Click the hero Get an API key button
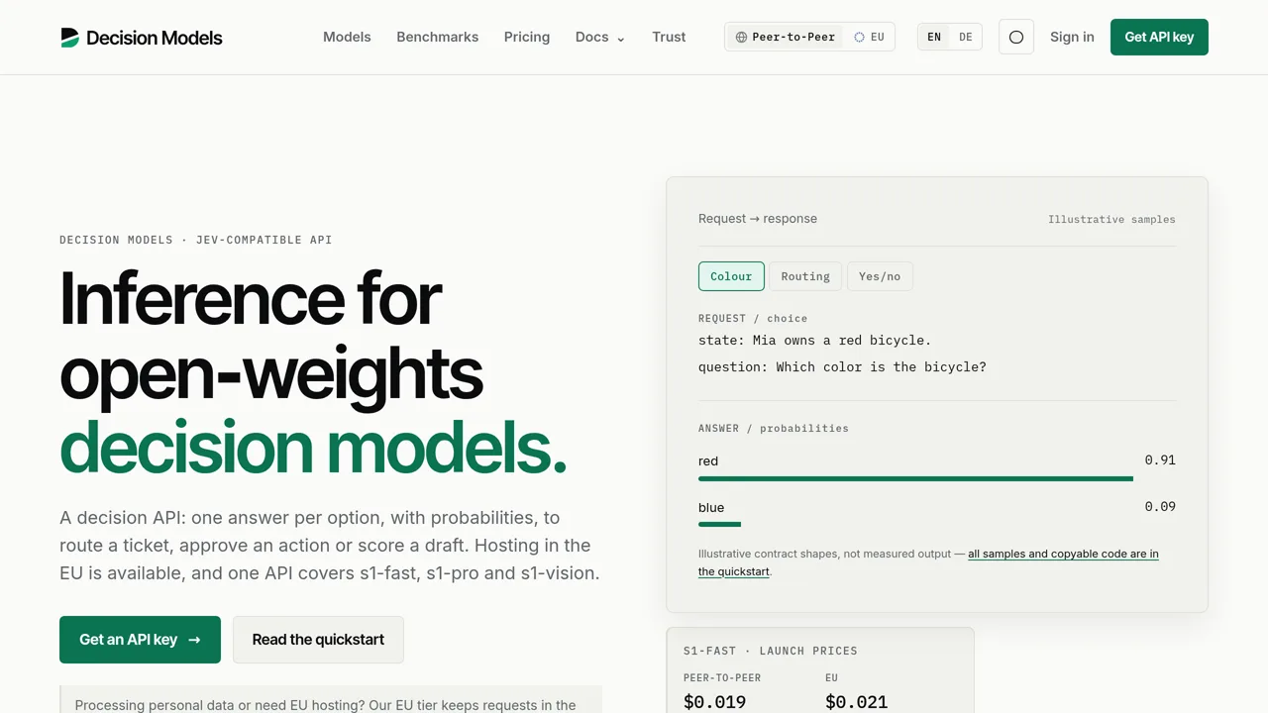 (140, 640)
